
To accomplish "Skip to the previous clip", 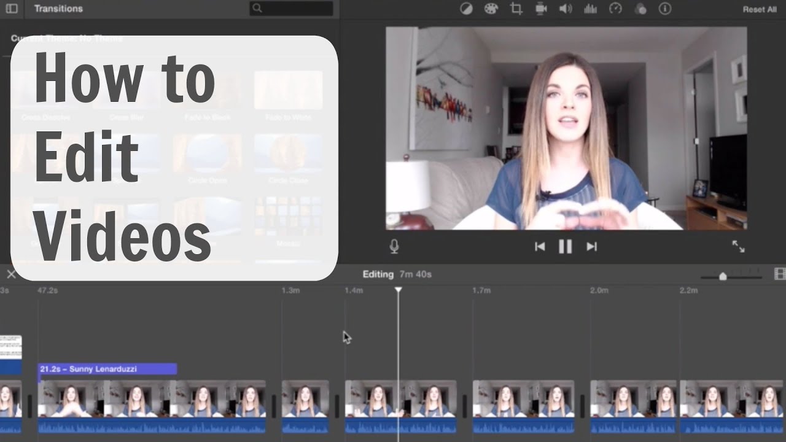I will (540, 246).
